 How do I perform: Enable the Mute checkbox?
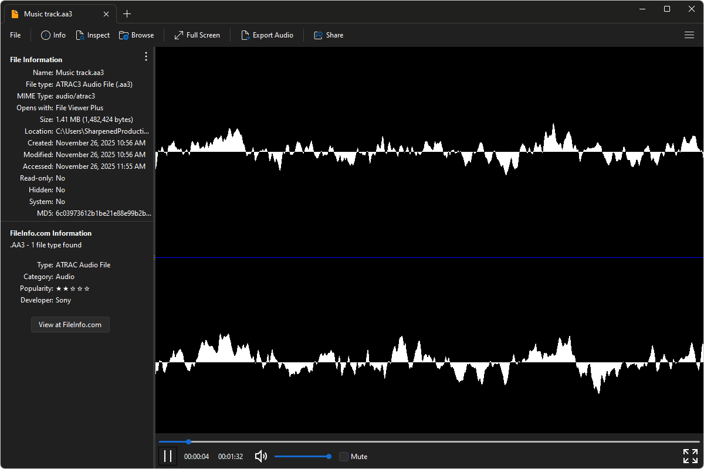pos(343,456)
